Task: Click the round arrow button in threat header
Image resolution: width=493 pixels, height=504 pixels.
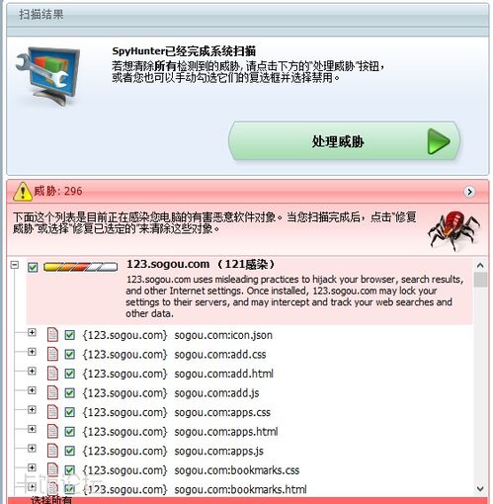Action: tap(469, 192)
